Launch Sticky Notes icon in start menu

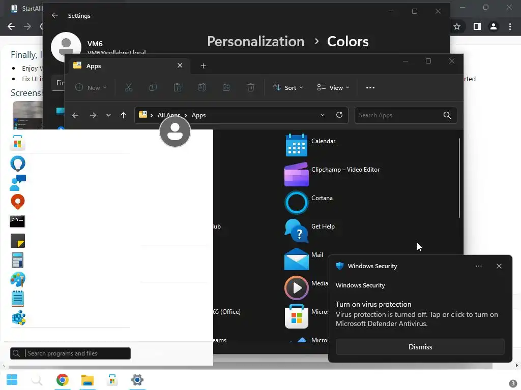tap(18, 241)
